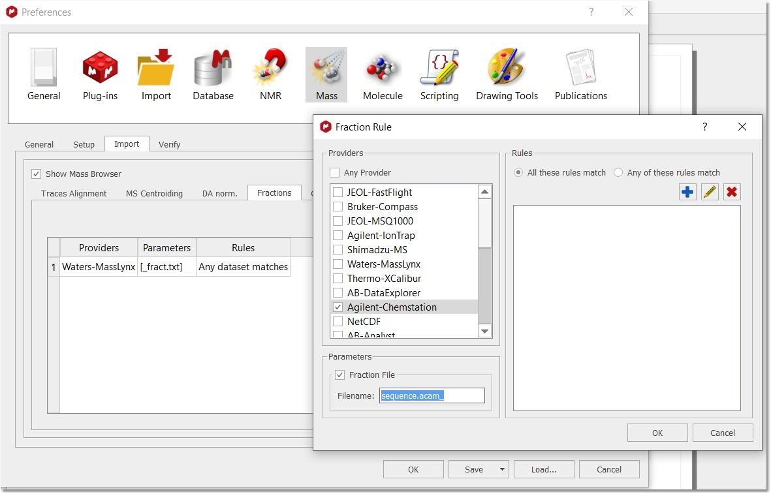
Task: Click the 'Any dataset matches' rules cell
Action: pos(244,267)
